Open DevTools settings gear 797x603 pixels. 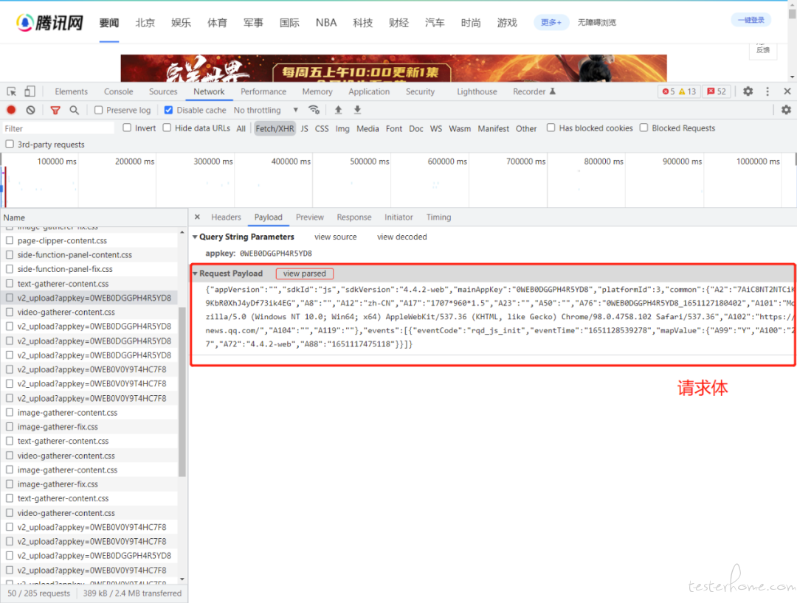point(748,91)
